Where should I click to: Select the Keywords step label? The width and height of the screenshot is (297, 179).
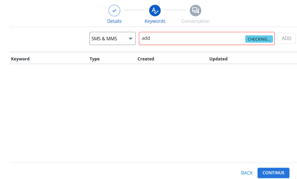pyautogui.click(x=155, y=21)
